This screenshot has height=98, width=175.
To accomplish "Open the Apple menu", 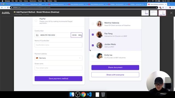I will [2, 1].
